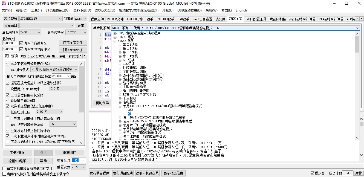Click 复制代码 button

pos(102,103)
